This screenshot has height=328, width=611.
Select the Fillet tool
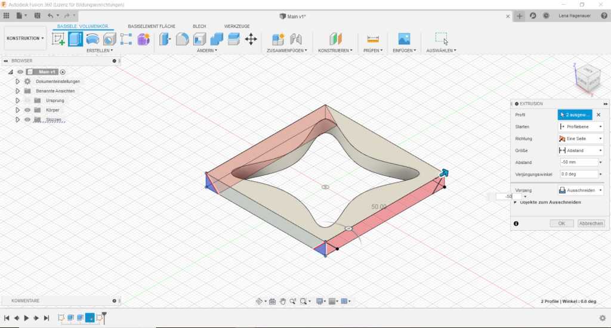(183, 39)
